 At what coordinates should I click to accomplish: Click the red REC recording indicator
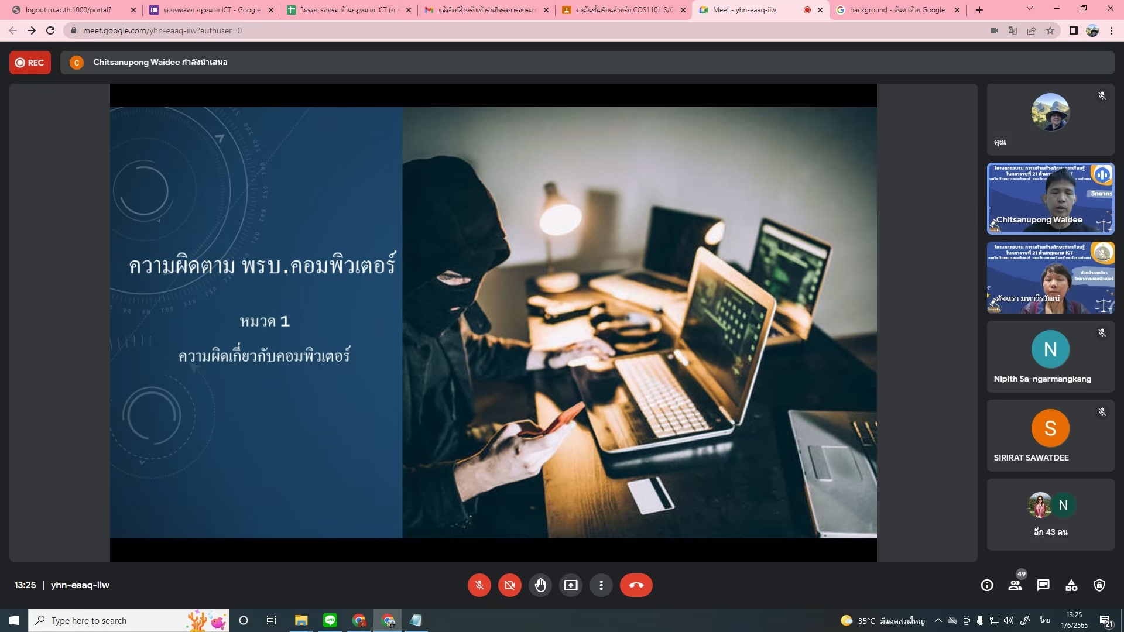point(30,63)
